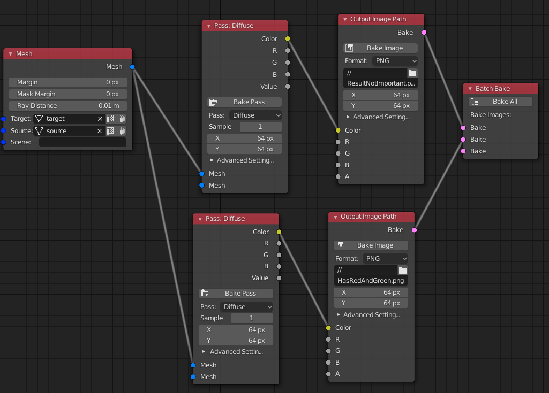Click Bake Image icon in ResultNotImportant node

[349, 48]
